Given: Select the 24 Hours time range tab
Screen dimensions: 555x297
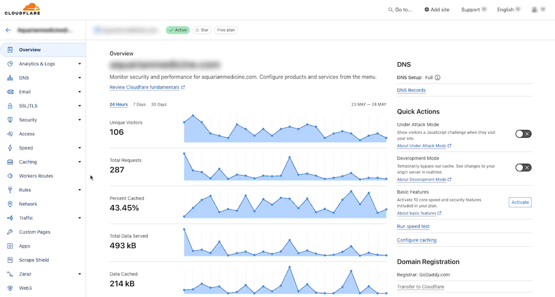Looking at the screenshot, I should pyautogui.click(x=119, y=104).
